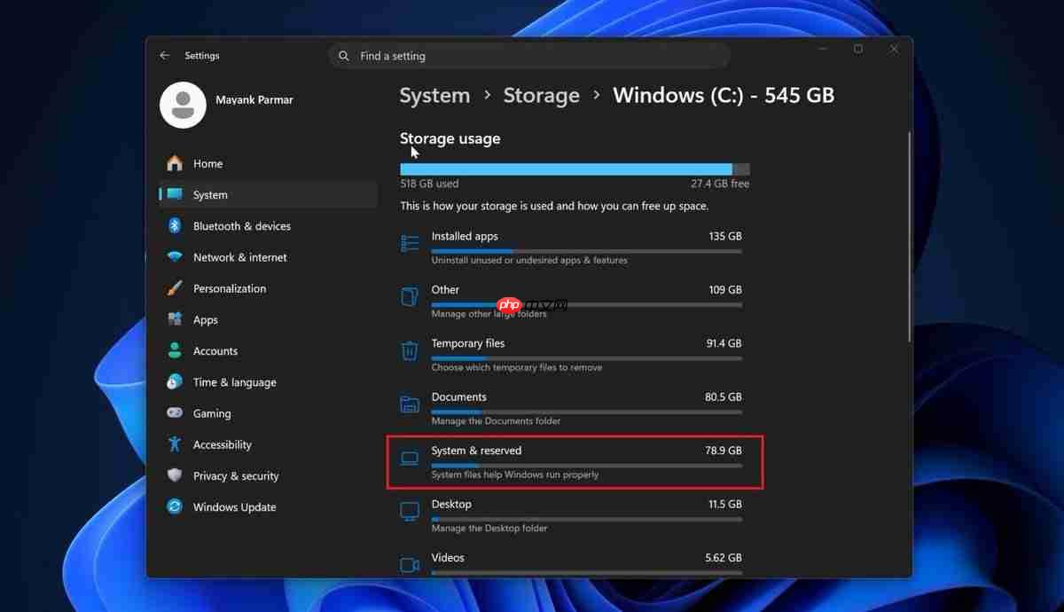
Task: Click the Temporary files trash icon
Action: 410,350
